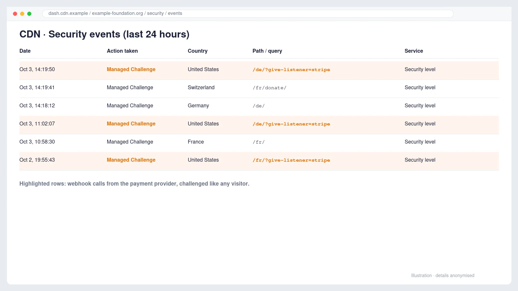Screen dimensions: 518x291
Task: Click the Switzerland country cell
Action: [x=201, y=87]
